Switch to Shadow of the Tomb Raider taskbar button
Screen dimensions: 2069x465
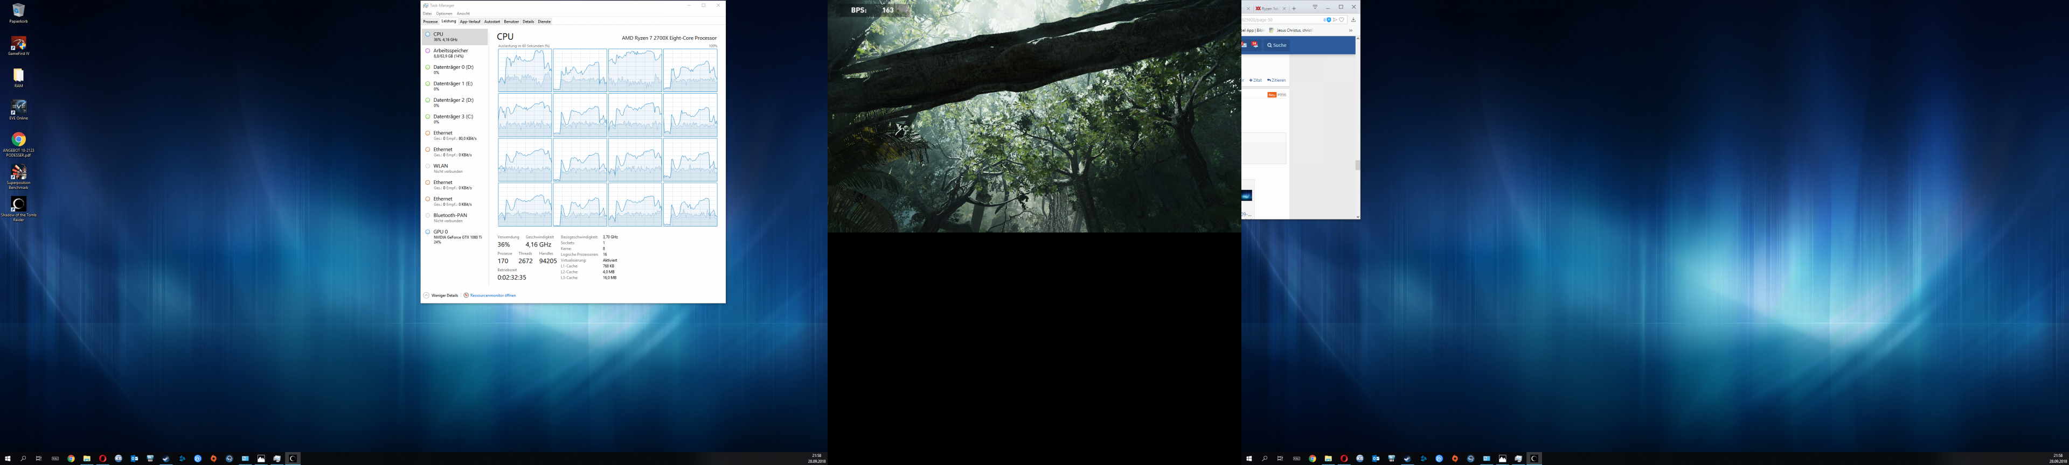pos(293,459)
